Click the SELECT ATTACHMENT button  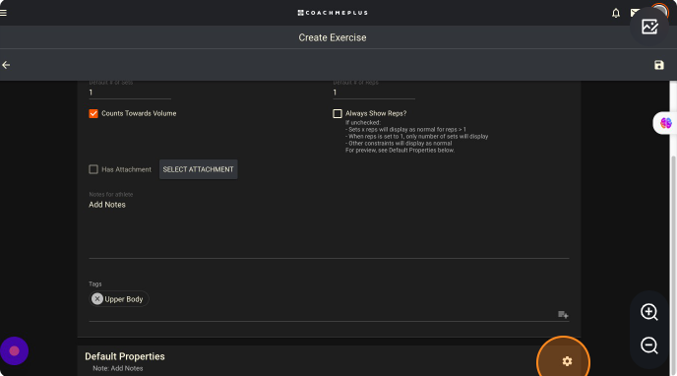[198, 169]
